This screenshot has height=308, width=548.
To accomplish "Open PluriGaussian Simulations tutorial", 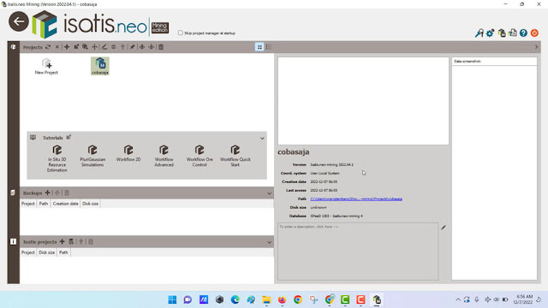I will point(92,156).
